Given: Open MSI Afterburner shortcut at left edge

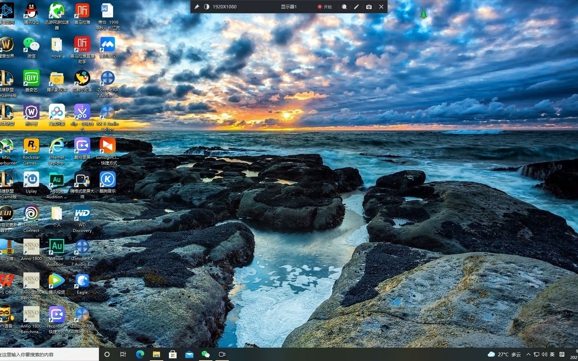Looking at the screenshot, I should 7,151.
